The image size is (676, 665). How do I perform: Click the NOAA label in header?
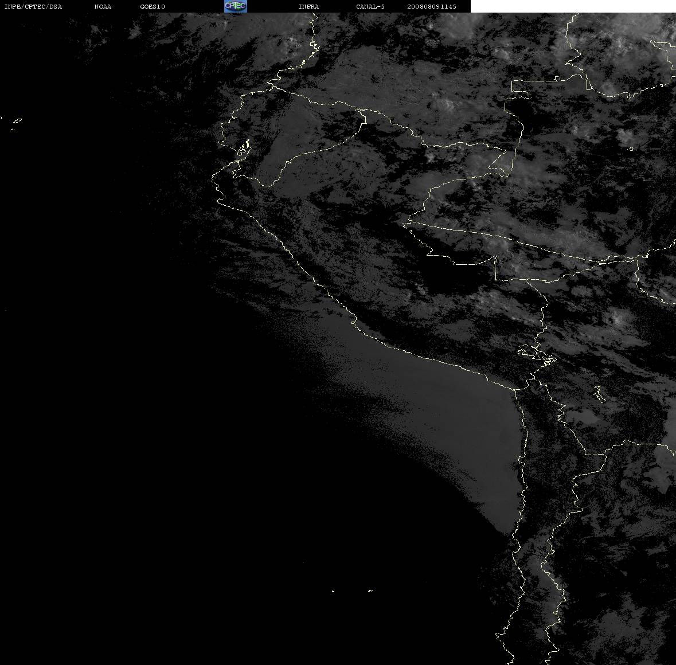[x=103, y=6]
